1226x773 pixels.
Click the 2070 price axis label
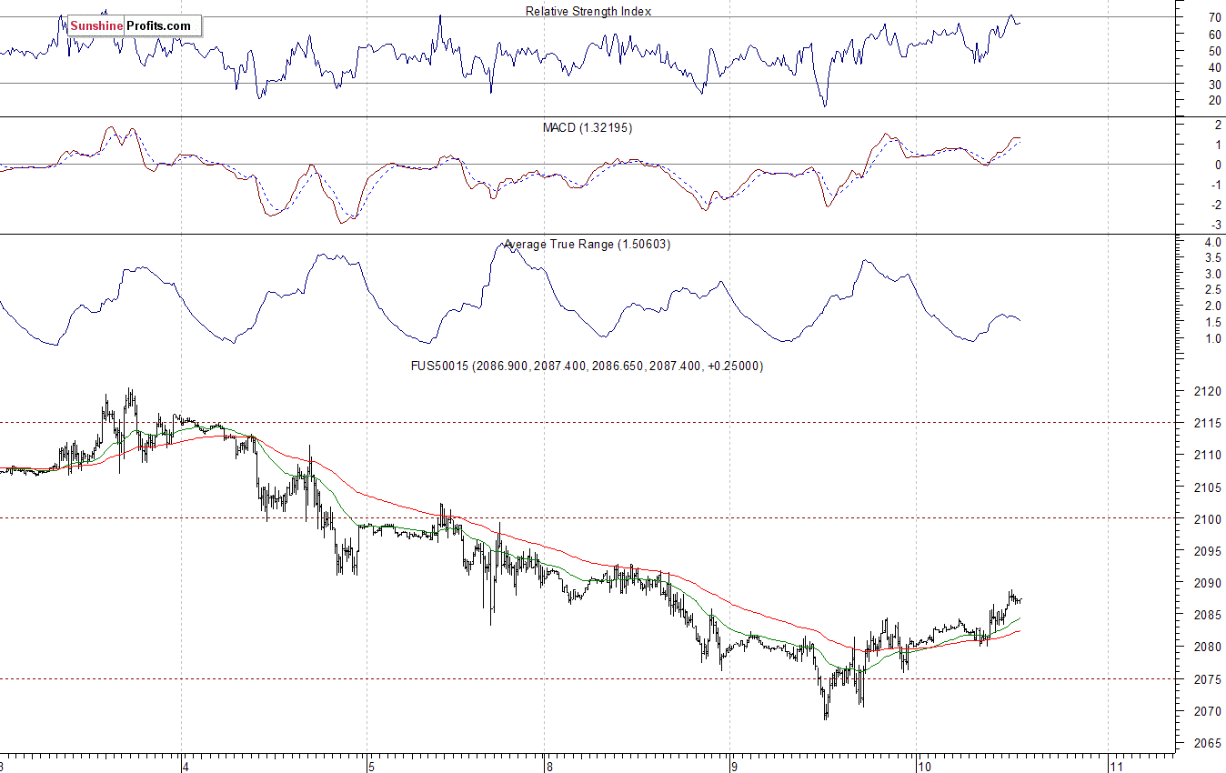click(x=1209, y=711)
